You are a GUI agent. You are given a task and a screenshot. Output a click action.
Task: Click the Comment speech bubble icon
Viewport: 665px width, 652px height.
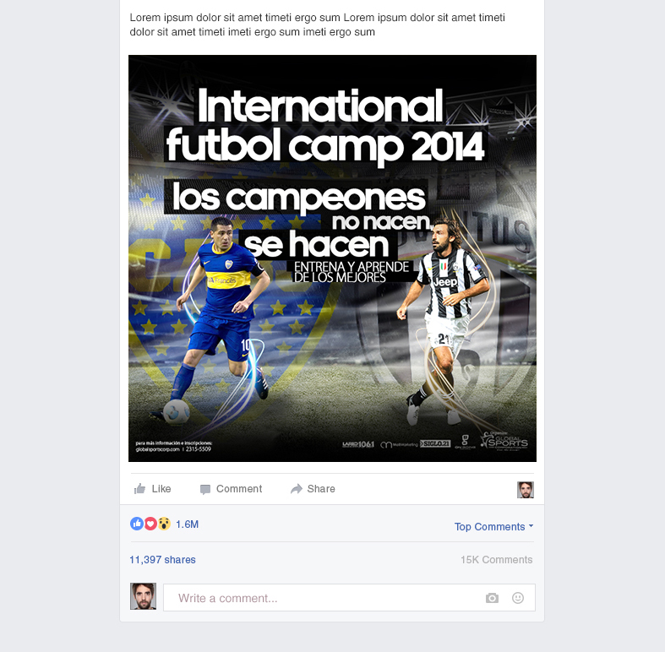pyautogui.click(x=204, y=489)
